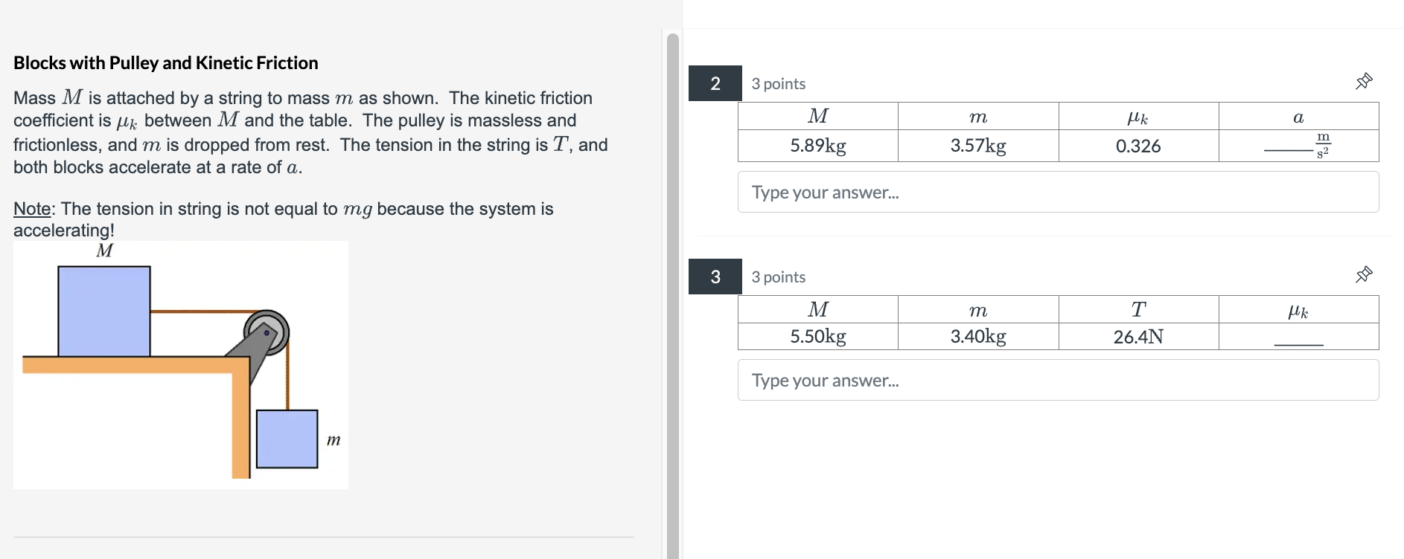This screenshot has width=1404, height=559.
Task: Pin question 3 with the pushpin icon
Action: (x=1364, y=274)
